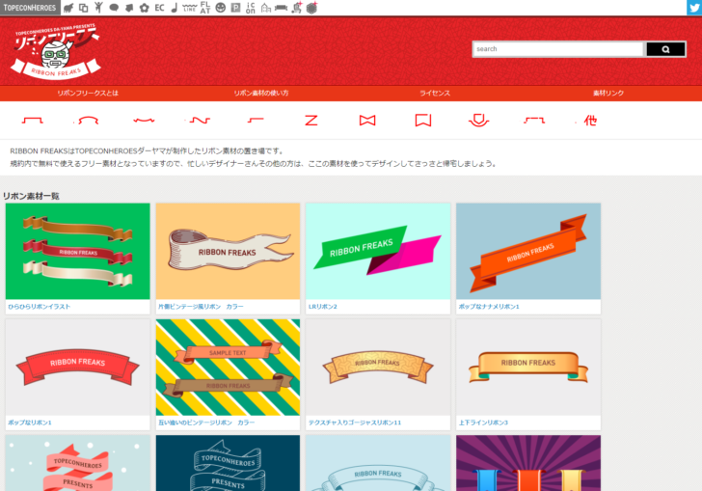Open the red pop ribbon thumbnail
This screenshot has height=491, width=702.
coord(78,367)
